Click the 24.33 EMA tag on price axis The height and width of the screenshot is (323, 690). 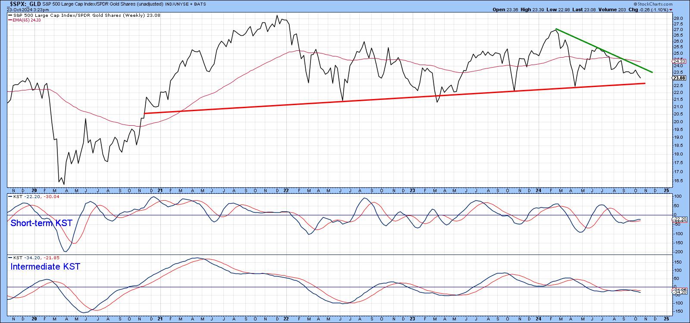(679, 62)
